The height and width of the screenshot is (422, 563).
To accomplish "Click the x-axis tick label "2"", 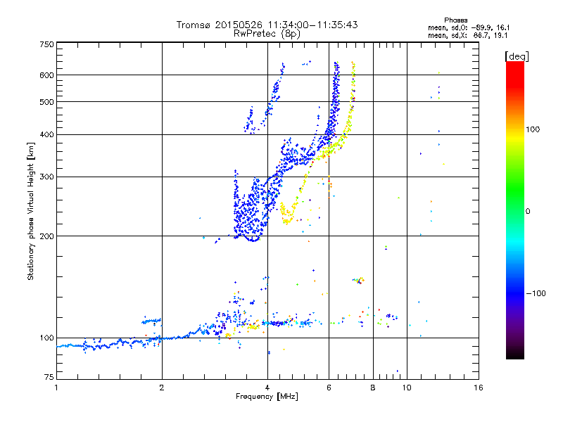I will point(162,388).
